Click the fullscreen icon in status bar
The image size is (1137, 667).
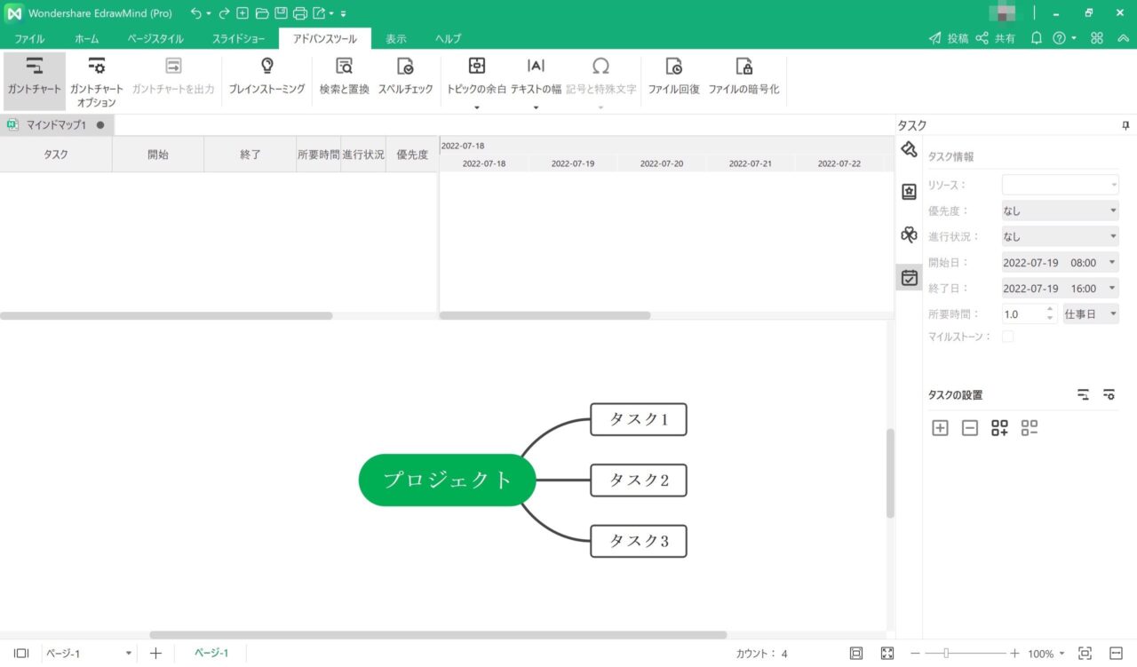pyautogui.click(x=887, y=653)
